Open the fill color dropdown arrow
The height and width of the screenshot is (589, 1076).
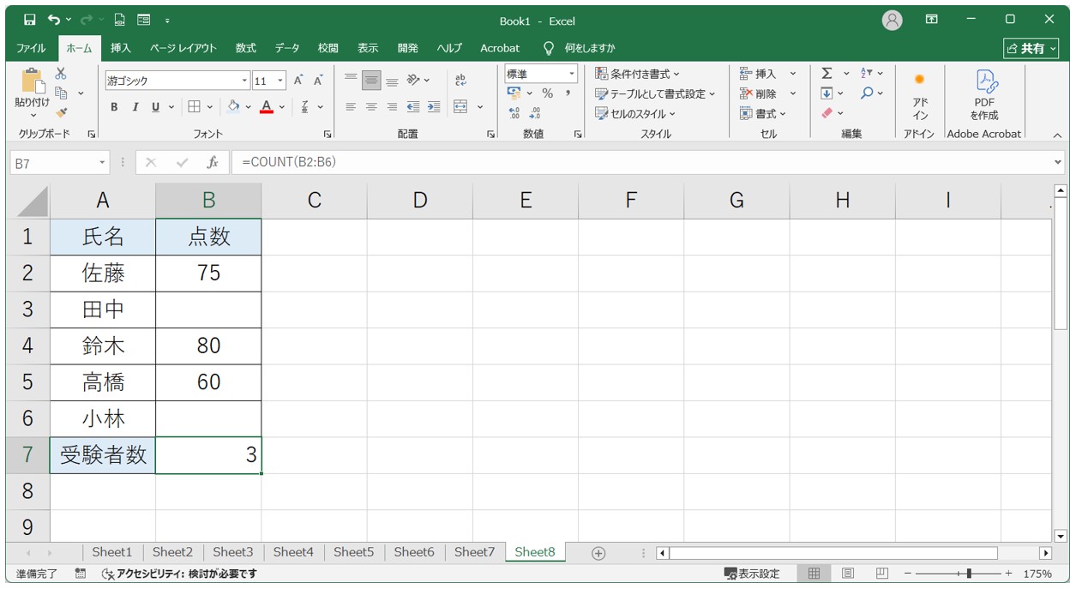tap(249, 107)
